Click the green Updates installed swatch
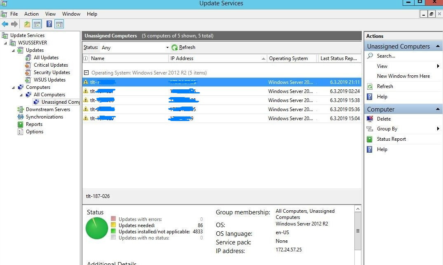 [x=113, y=231]
